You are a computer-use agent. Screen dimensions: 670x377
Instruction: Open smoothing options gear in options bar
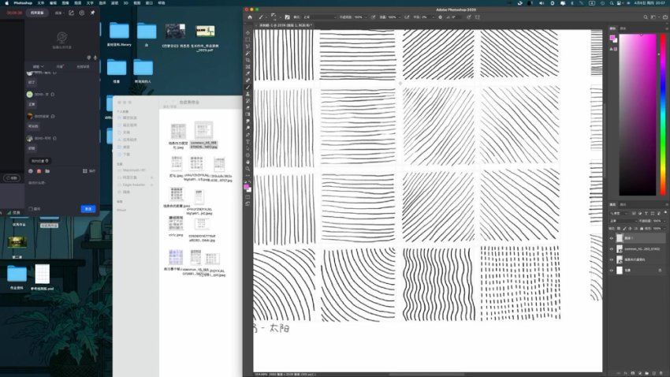(440, 17)
